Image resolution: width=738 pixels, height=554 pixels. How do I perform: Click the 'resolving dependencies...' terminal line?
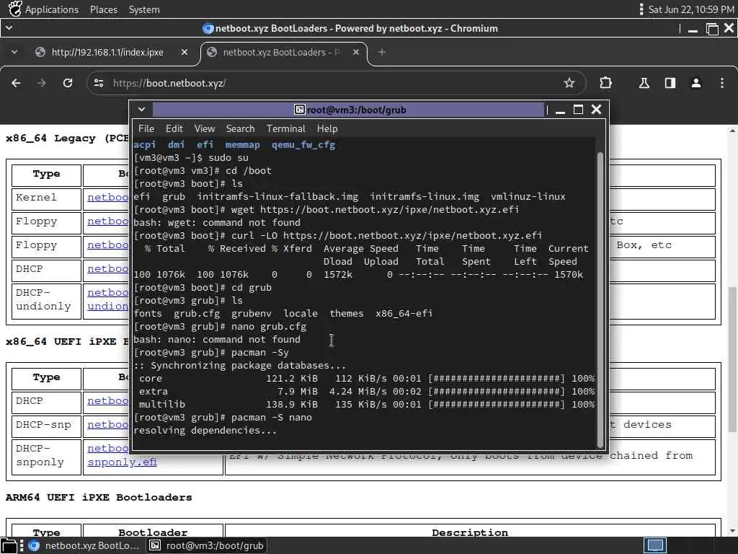pyautogui.click(x=205, y=431)
